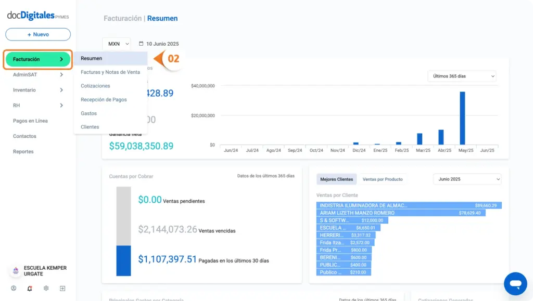Switch to the Ventas por Producto tab
533x301 pixels.
(383, 179)
